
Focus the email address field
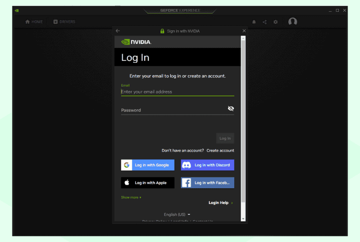coord(178,92)
